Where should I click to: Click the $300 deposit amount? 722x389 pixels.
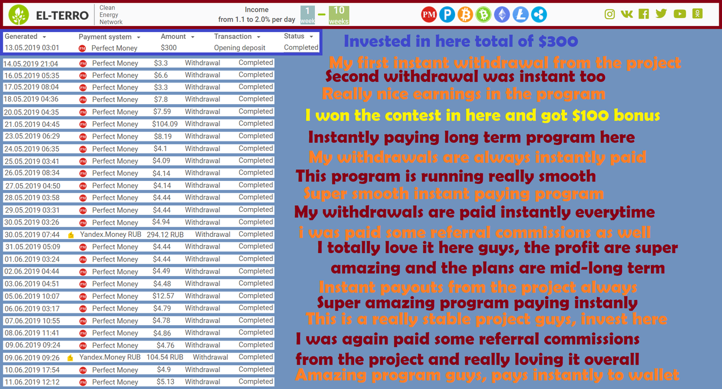coord(169,48)
